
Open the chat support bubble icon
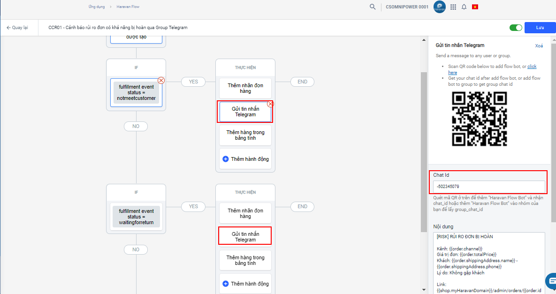click(552, 279)
